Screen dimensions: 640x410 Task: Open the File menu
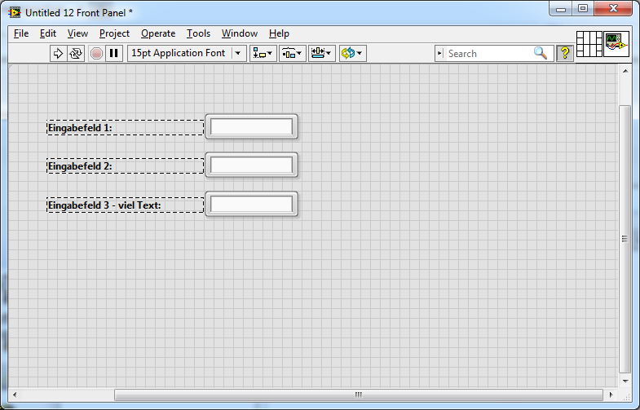21,33
